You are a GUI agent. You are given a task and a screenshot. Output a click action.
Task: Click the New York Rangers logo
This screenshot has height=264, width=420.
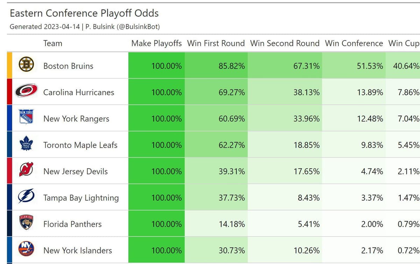point(26,118)
